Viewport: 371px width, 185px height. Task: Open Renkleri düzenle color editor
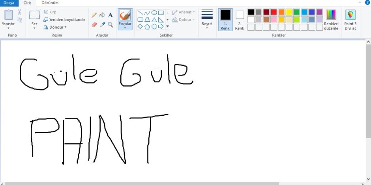click(x=331, y=20)
